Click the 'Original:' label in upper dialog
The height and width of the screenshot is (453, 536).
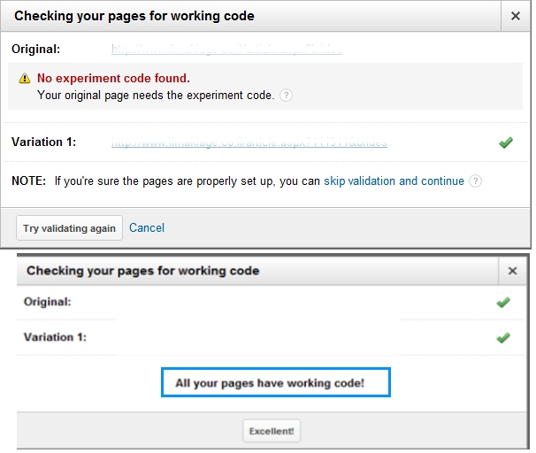36,50
